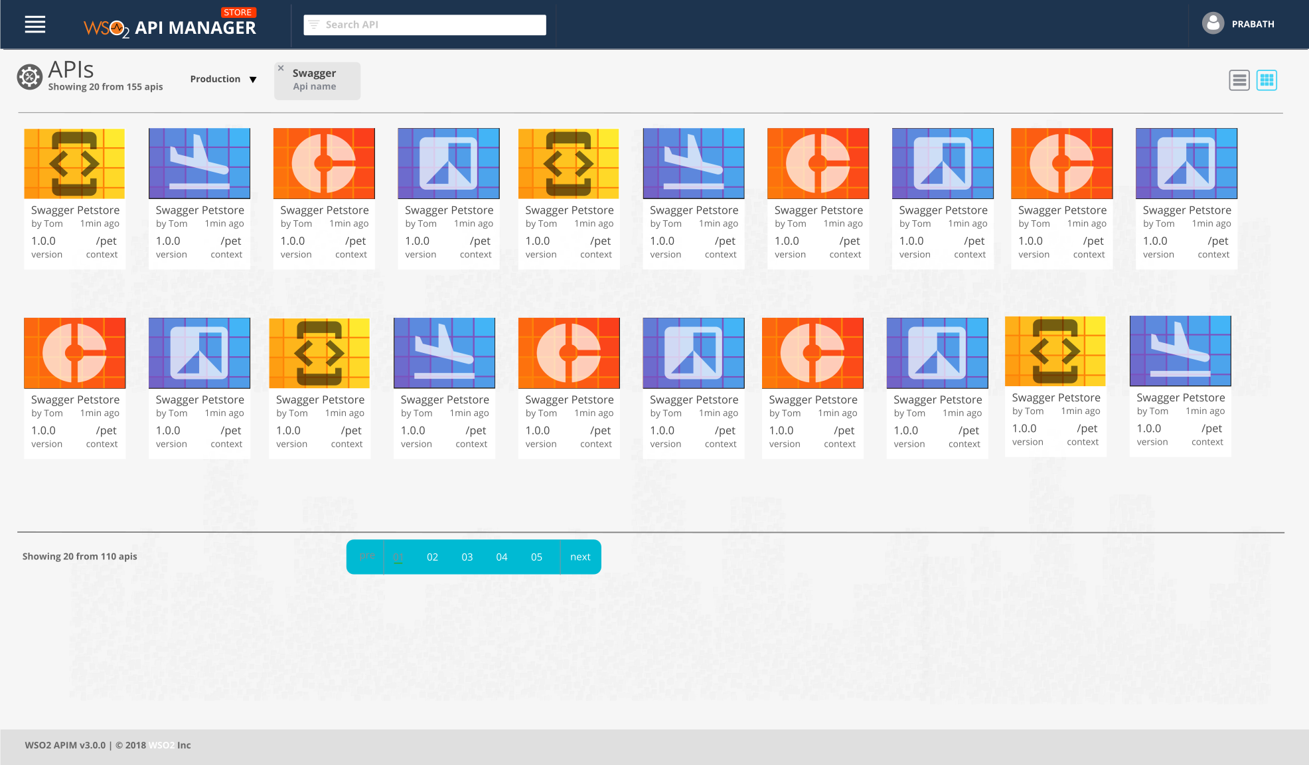Image resolution: width=1309 pixels, height=765 pixels.
Task: Open the hamburger menu icon
Action: pos(35,25)
